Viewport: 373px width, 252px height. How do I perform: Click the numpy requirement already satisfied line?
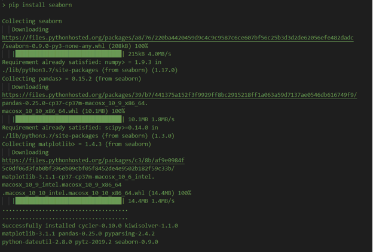pos(81,62)
